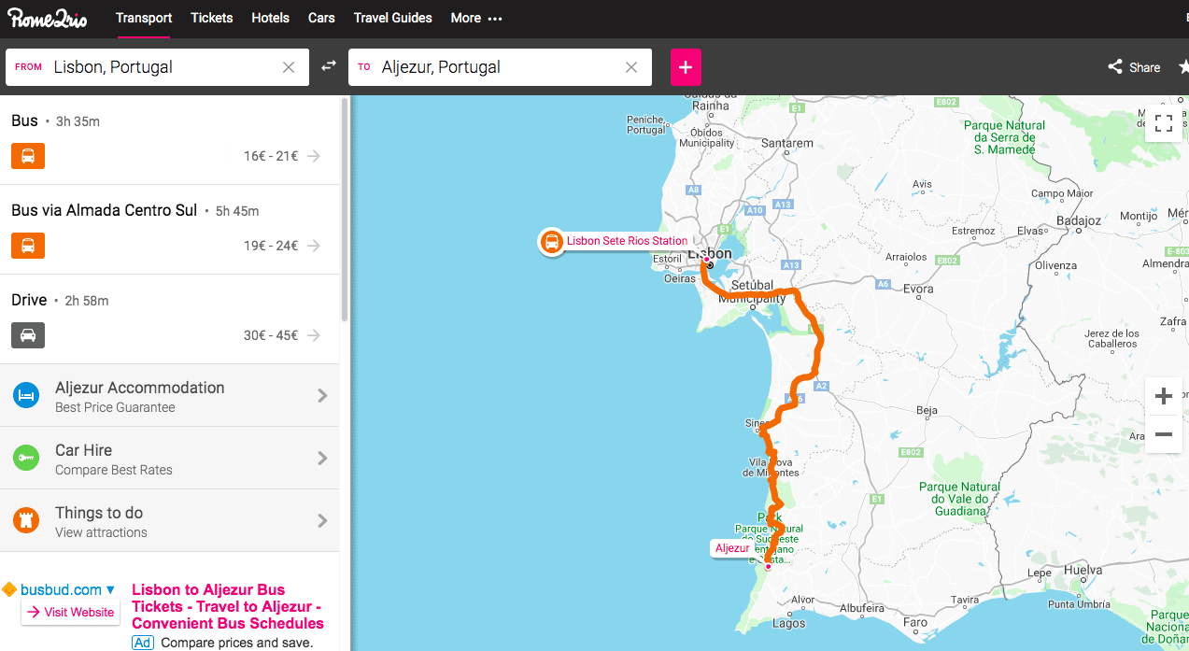Clear the Lisbon, Portugal origin field
The image size is (1189, 651).
click(289, 67)
